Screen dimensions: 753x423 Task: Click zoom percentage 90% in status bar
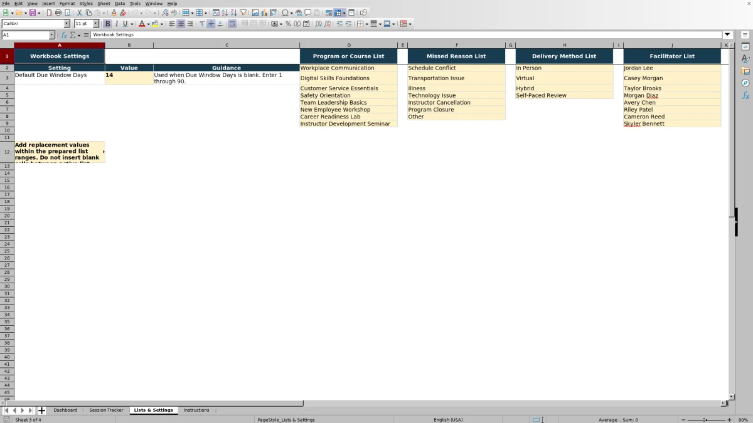click(x=743, y=420)
